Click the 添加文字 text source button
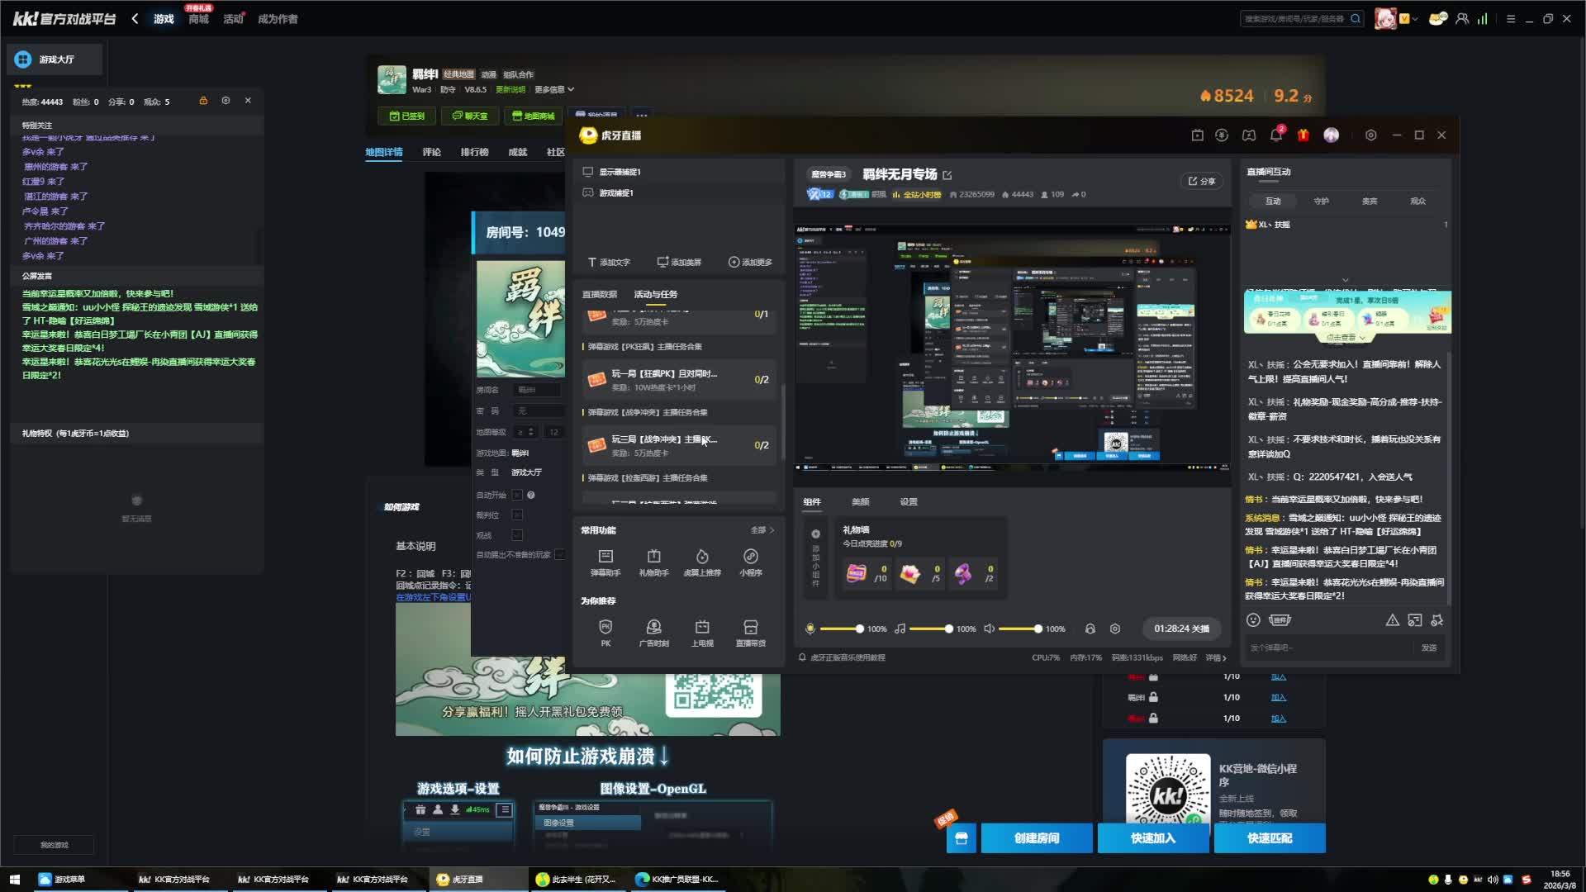 click(x=609, y=262)
